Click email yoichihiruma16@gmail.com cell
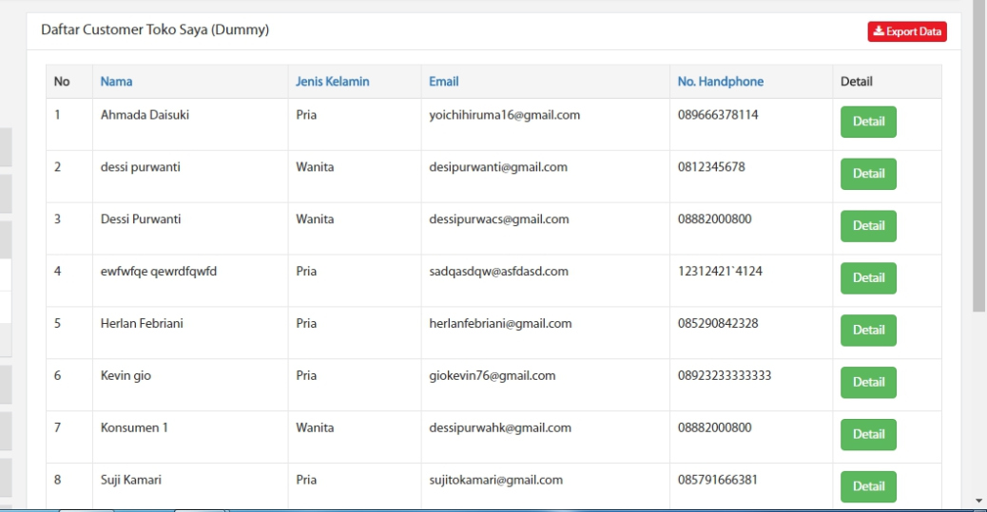The height and width of the screenshot is (512, 987). pyautogui.click(x=504, y=115)
